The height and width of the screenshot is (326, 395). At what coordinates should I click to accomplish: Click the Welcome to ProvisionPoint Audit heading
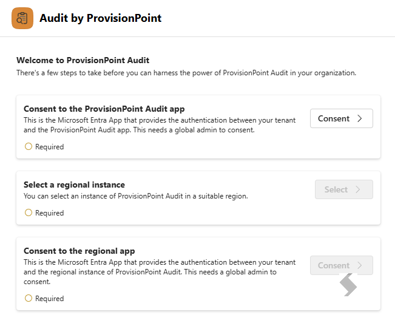click(83, 60)
